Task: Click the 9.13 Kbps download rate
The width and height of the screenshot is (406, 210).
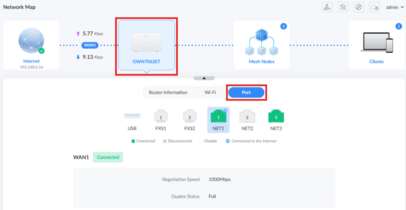Action: tap(93, 57)
